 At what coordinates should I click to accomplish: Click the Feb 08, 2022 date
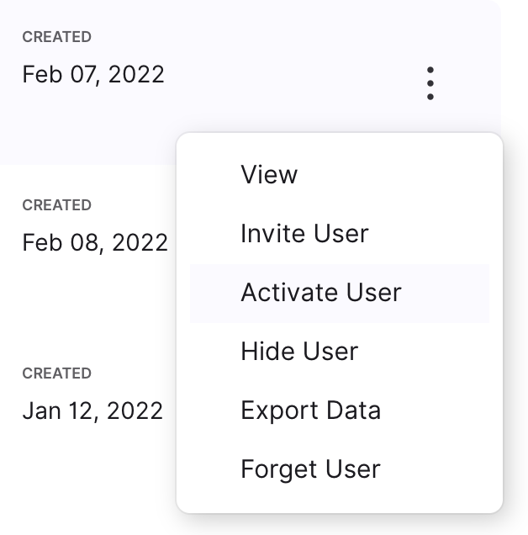[x=95, y=242]
